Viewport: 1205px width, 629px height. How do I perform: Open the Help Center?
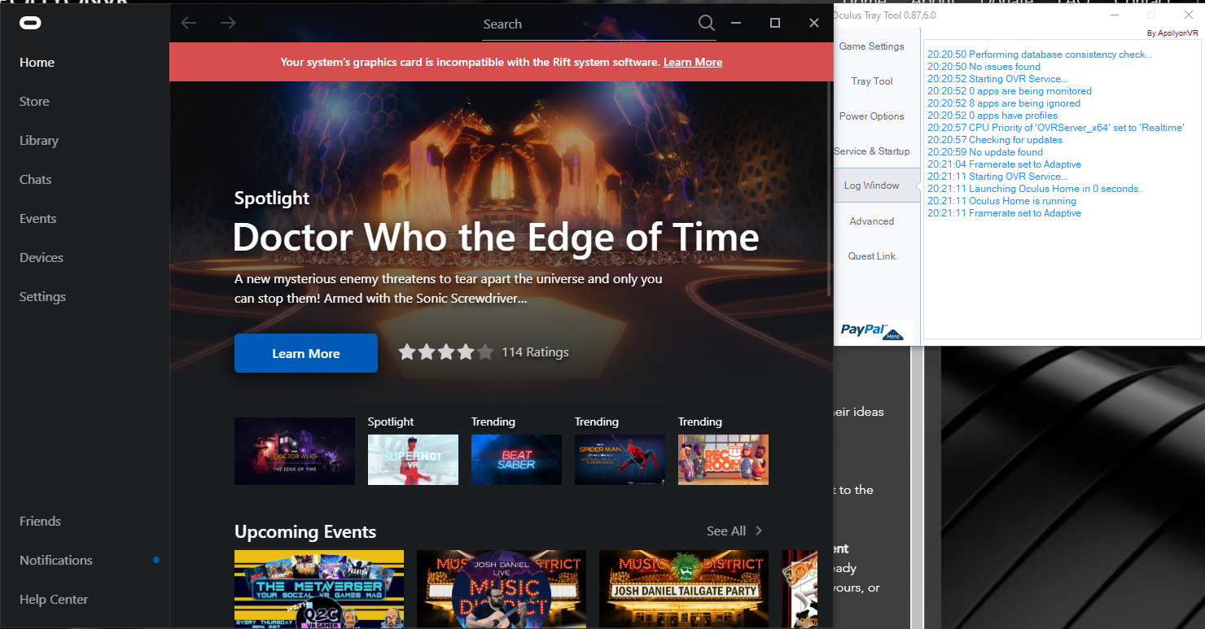click(x=54, y=600)
